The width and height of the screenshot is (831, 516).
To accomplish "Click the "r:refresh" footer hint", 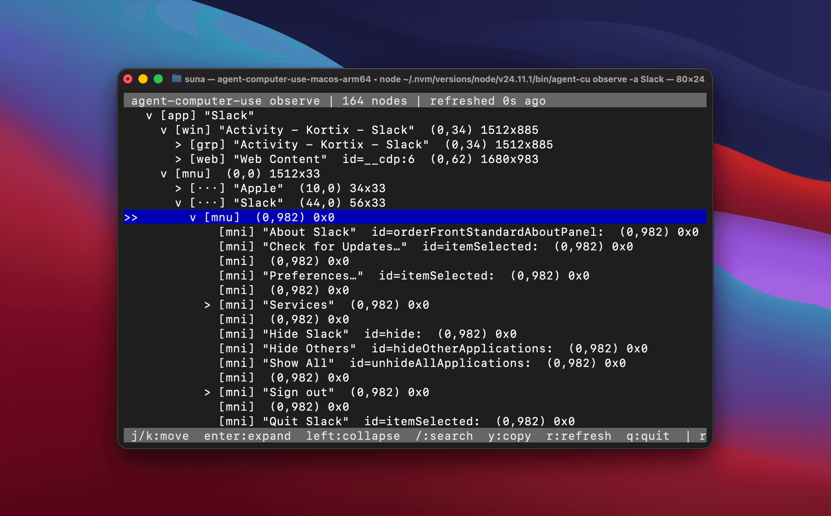I will [x=579, y=436].
